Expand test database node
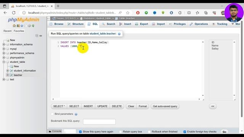Viewport: 244px width, 137px height. click(4, 80)
